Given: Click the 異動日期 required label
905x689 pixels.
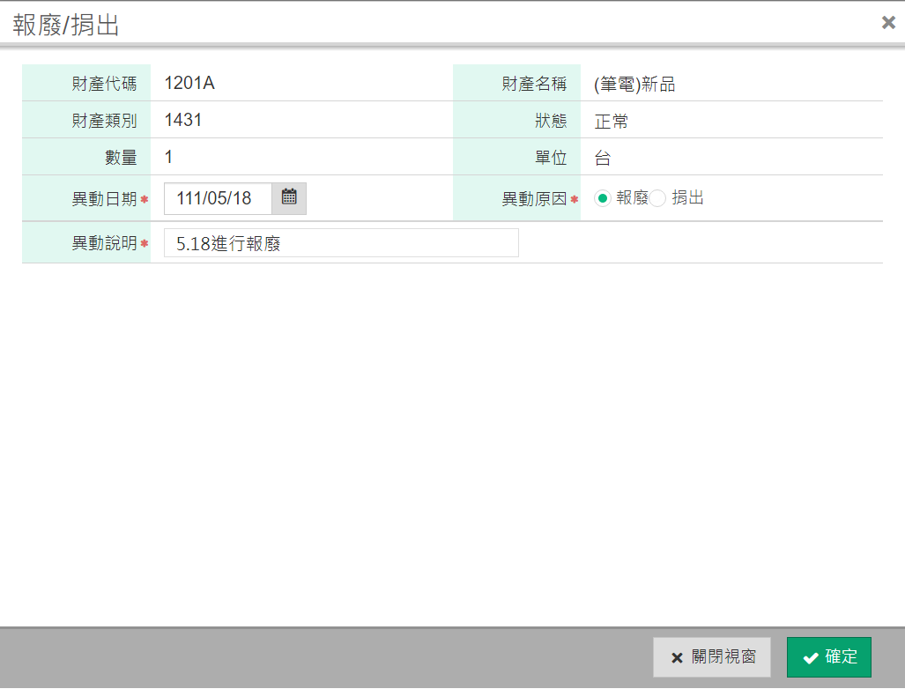Looking at the screenshot, I should (104, 199).
